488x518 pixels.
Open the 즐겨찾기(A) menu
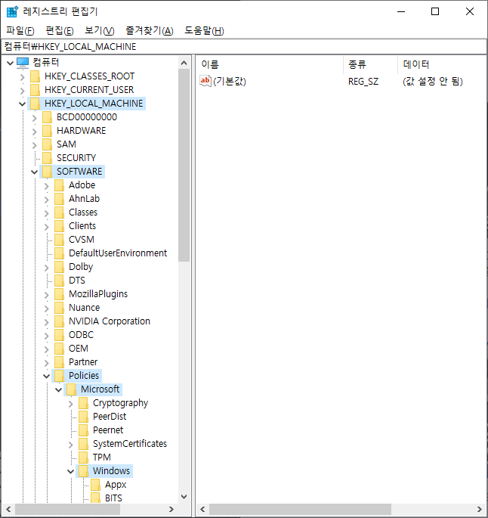coord(150,30)
